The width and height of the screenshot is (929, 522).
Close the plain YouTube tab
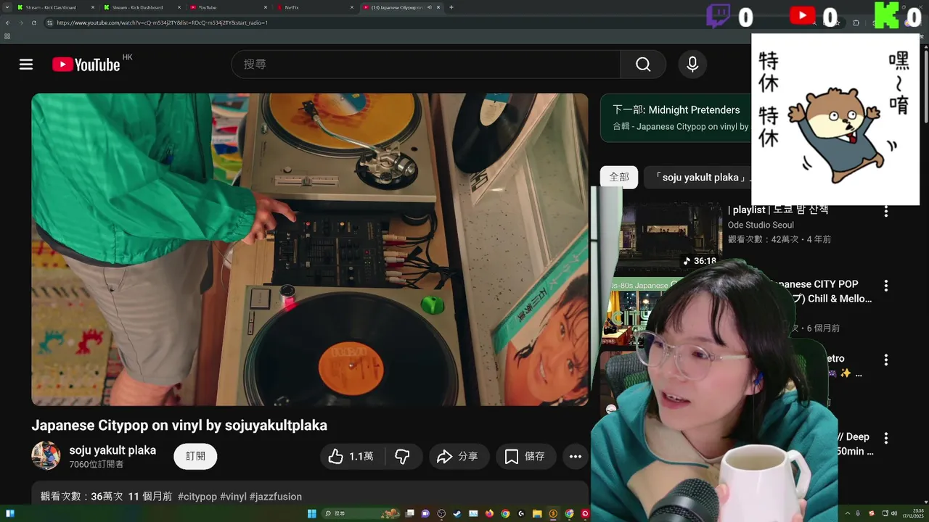pyautogui.click(x=266, y=7)
